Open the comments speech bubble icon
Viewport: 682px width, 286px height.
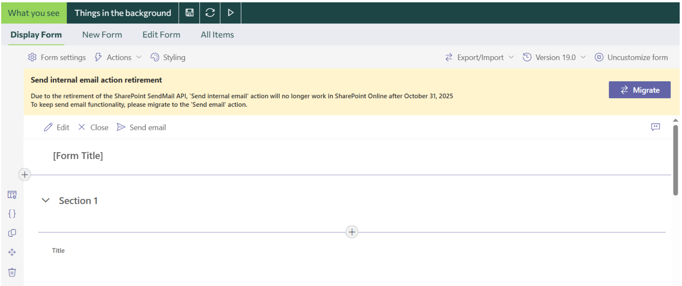click(655, 127)
